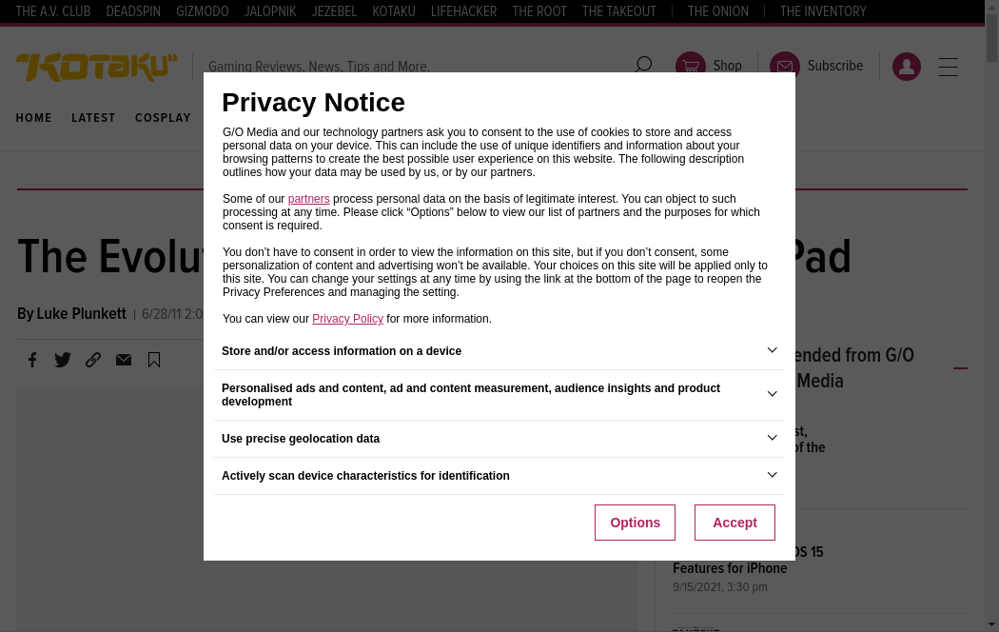Expand Store and/or access information section
The width and height of the screenshot is (999, 632).
(x=772, y=350)
